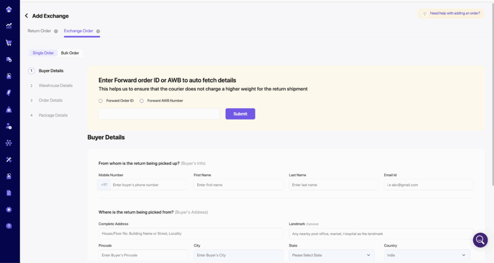Select the Forward AWB Number radio button
The width and height of the screenshot is (494, 263).
142,101
